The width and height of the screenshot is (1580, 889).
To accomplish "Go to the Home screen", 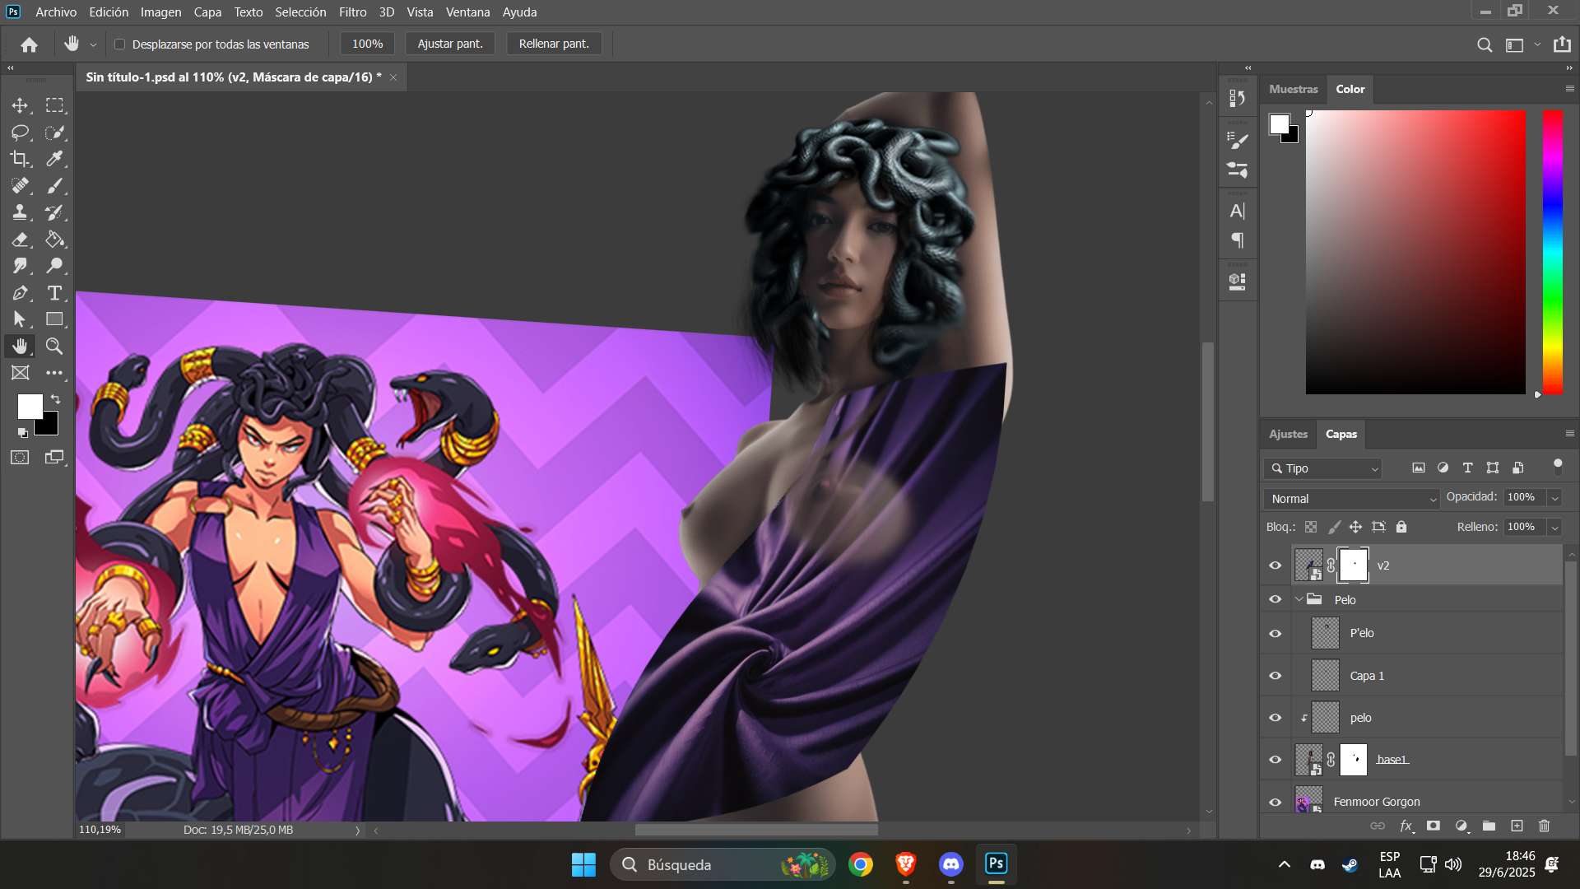I will pyautogui.click(x=30, y=44).
